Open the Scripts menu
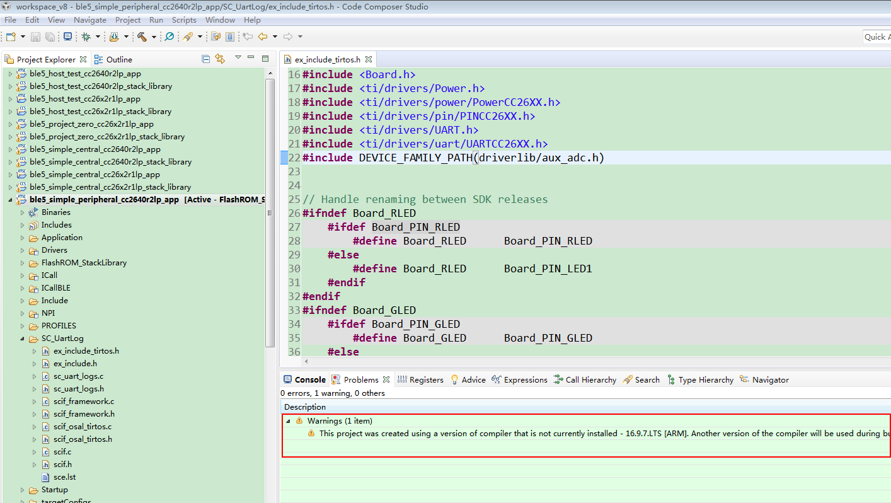 pos(184,20)
